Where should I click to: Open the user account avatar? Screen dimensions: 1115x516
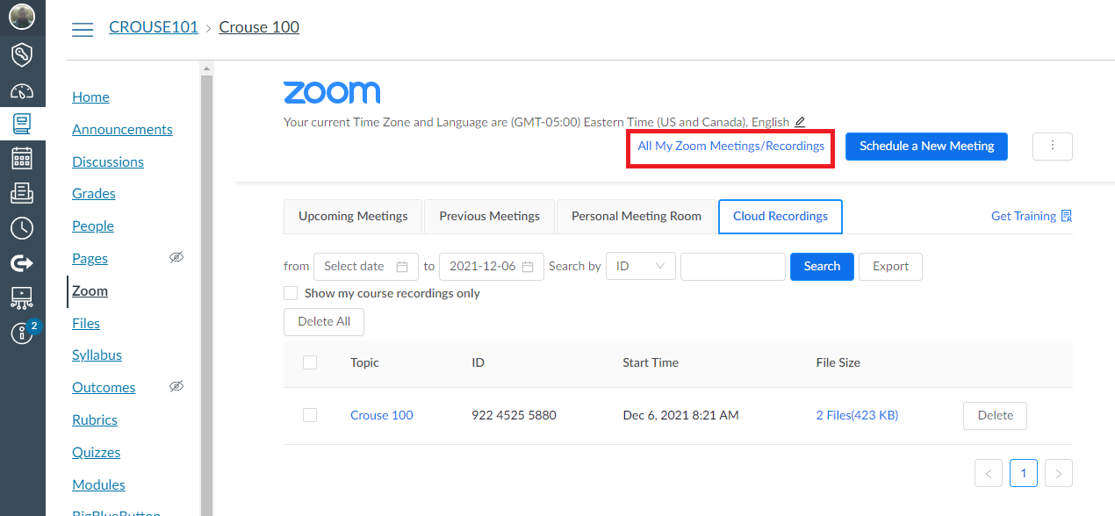point(22,17)
